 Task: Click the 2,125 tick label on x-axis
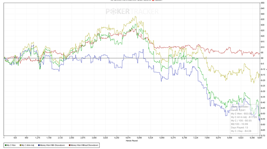[x=60, y=138]
